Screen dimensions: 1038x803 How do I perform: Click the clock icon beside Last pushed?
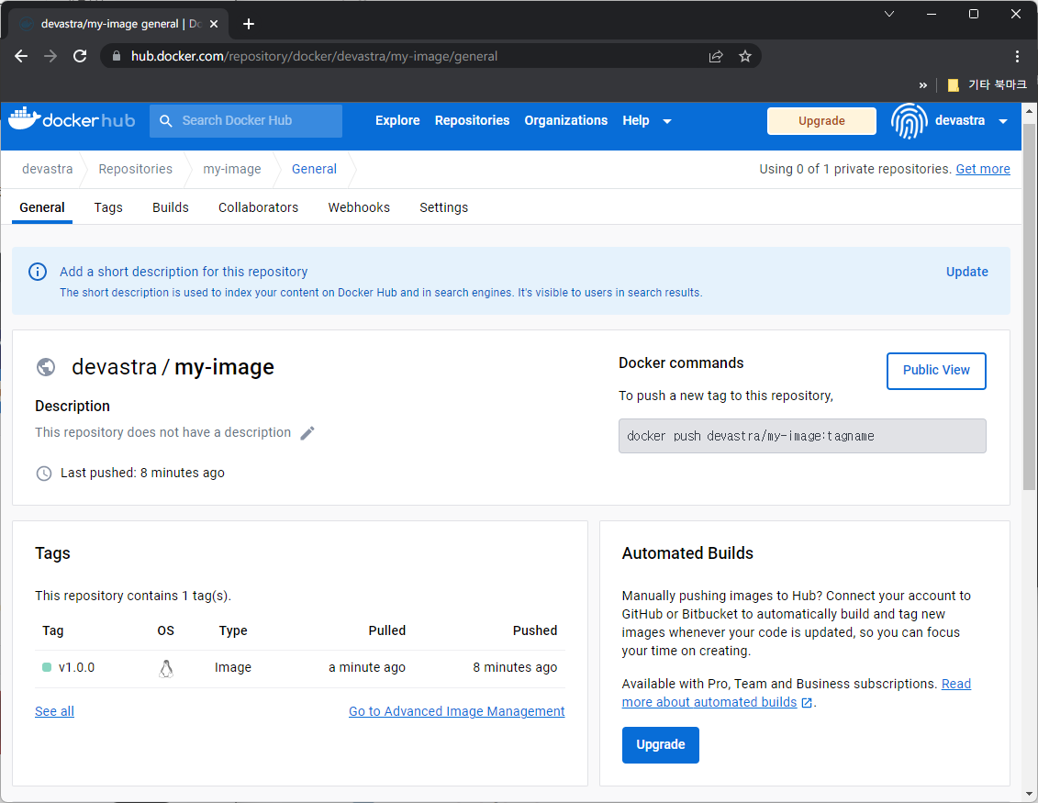[x=44, y=474]
